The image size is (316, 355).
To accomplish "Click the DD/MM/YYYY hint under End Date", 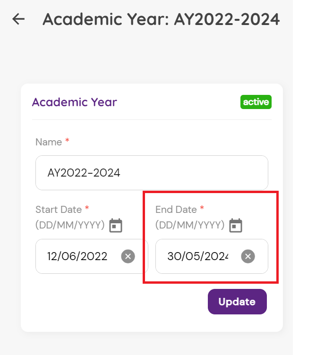I will click(190, 225).
